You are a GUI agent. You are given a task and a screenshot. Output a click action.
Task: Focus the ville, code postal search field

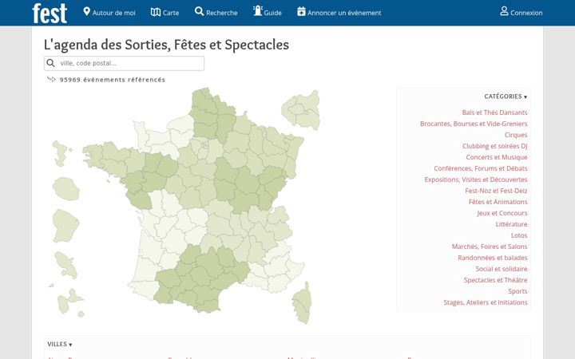(x=124, y=63)
